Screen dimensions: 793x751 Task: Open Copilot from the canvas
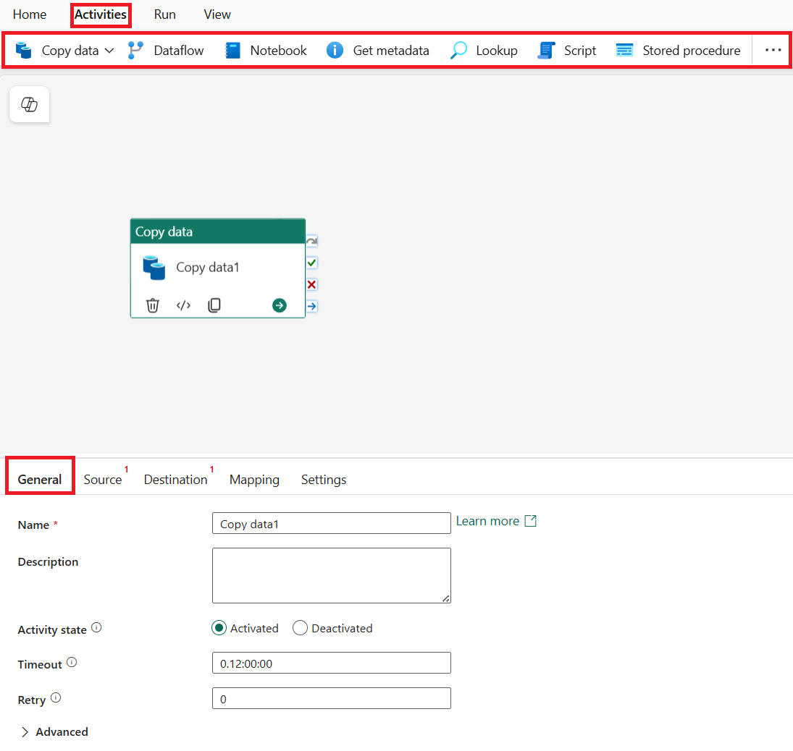29,104
